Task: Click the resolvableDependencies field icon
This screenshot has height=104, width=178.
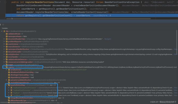Action: [x=9, y=83]
